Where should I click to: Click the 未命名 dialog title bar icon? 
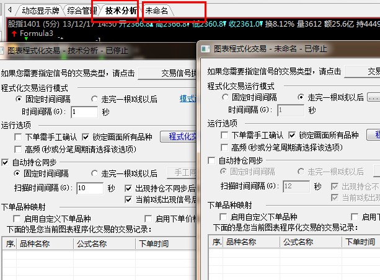(x=206, y=48)
